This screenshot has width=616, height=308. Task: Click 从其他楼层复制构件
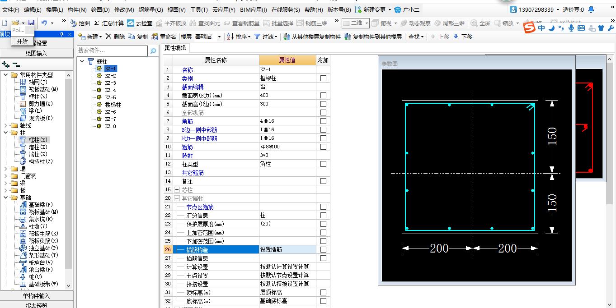pos(312,37)
